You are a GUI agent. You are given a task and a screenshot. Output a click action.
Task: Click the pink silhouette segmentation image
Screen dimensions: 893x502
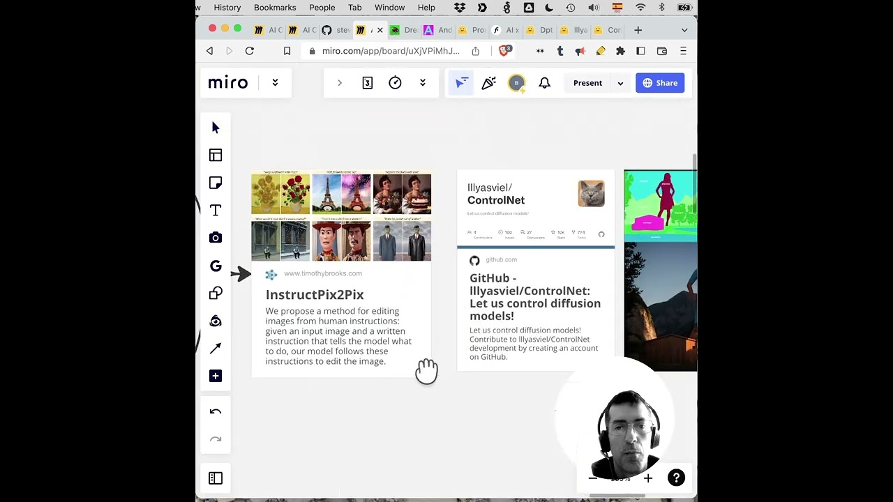coord(660,206)
